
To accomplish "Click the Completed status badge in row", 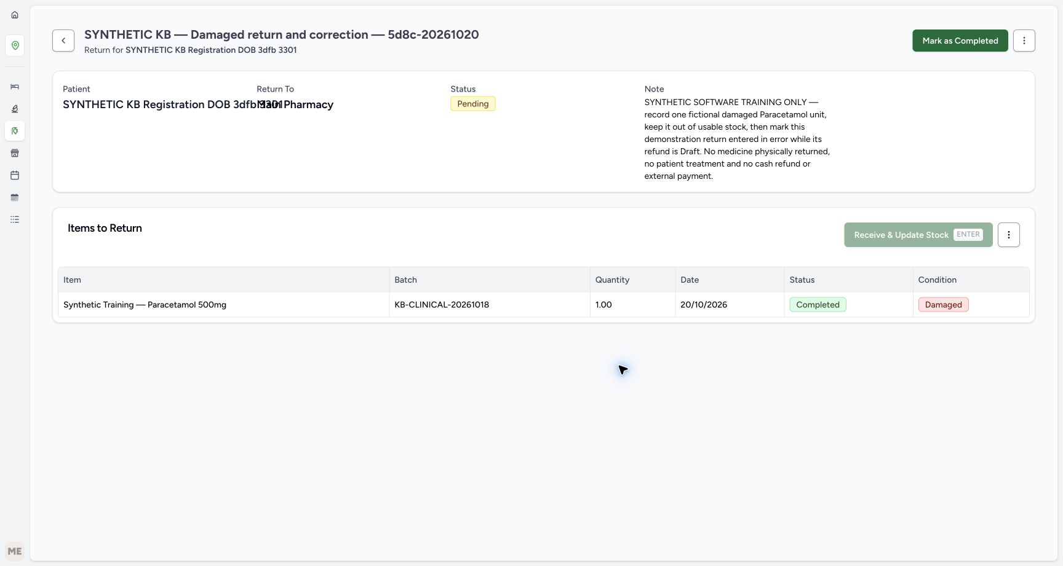I will (x=818, y=305).
